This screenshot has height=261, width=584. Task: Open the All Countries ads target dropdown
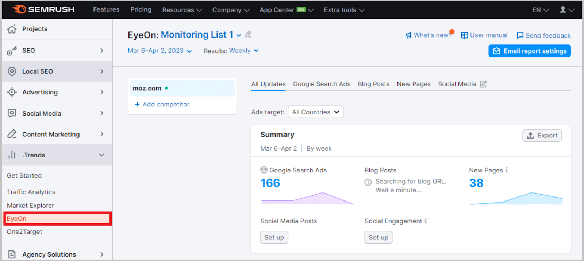tap(316, 112)
